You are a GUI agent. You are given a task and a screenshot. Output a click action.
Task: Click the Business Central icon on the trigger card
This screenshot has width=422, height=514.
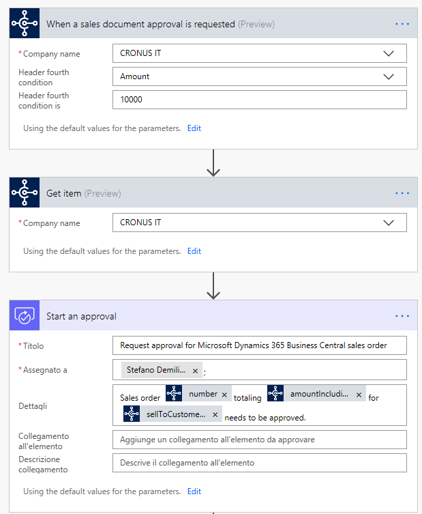pos(25,23)
